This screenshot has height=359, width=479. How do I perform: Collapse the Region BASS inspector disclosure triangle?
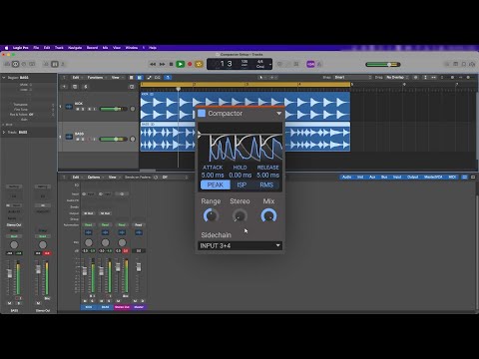[x=4, y=78]
